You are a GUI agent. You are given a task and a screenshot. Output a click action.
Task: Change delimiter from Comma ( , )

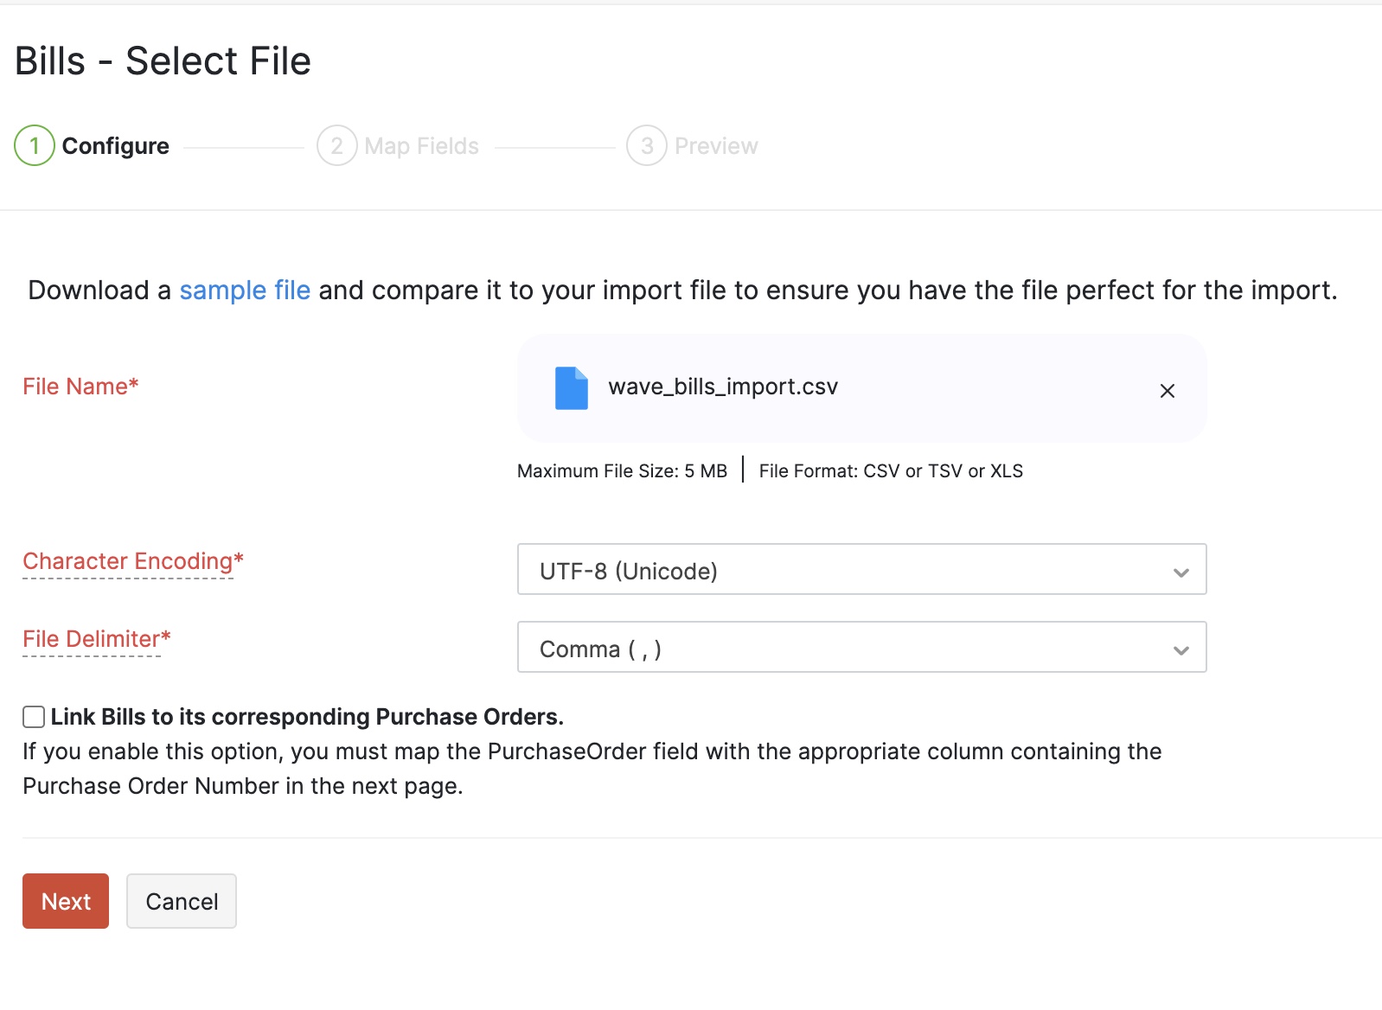(861, 648)
